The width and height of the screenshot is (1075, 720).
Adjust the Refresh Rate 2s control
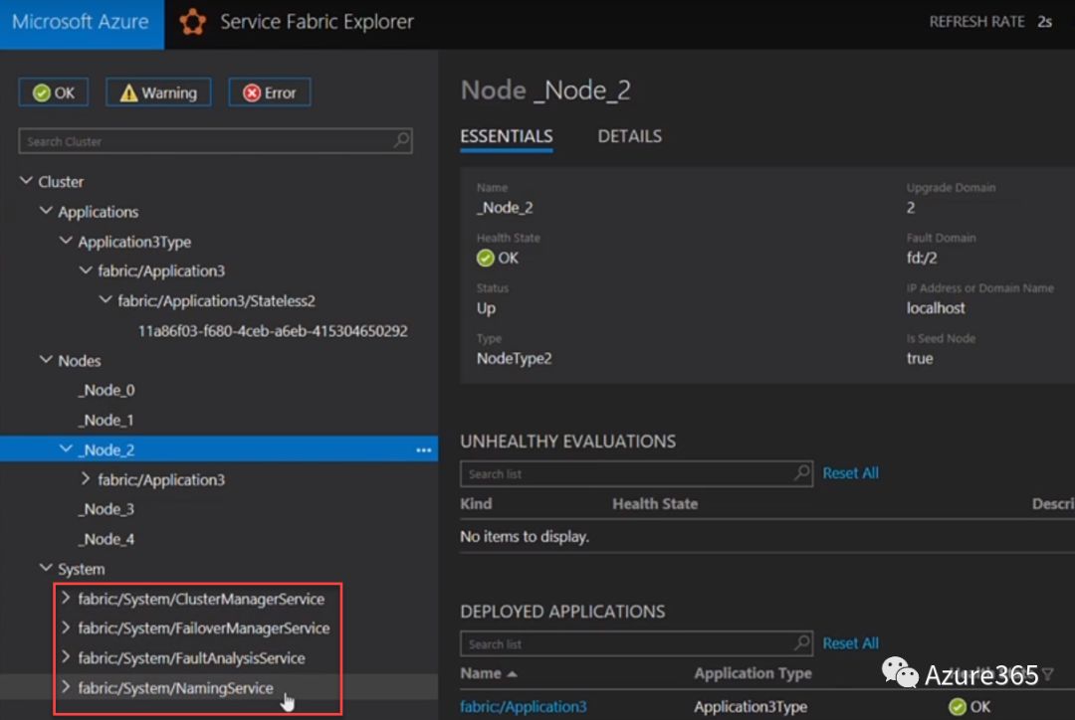point(1043,22)
